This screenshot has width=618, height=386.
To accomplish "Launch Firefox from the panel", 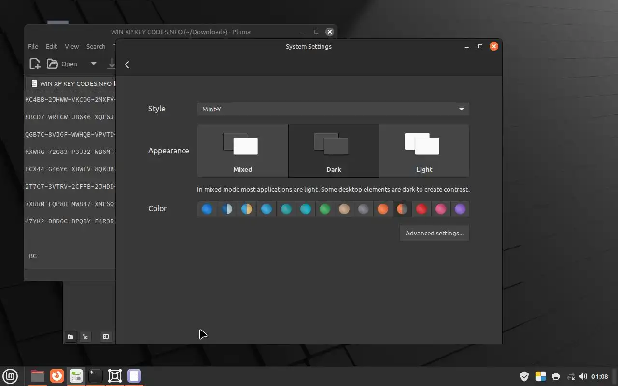I will pos(57,376).
